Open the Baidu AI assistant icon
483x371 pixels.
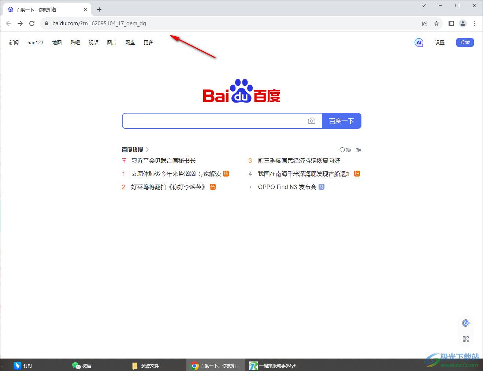[419, 42]
